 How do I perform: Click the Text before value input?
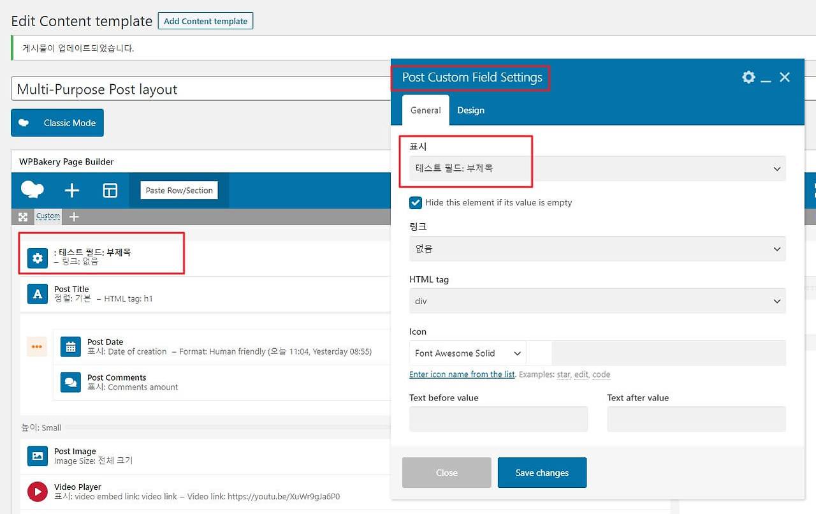click(499, 419)
